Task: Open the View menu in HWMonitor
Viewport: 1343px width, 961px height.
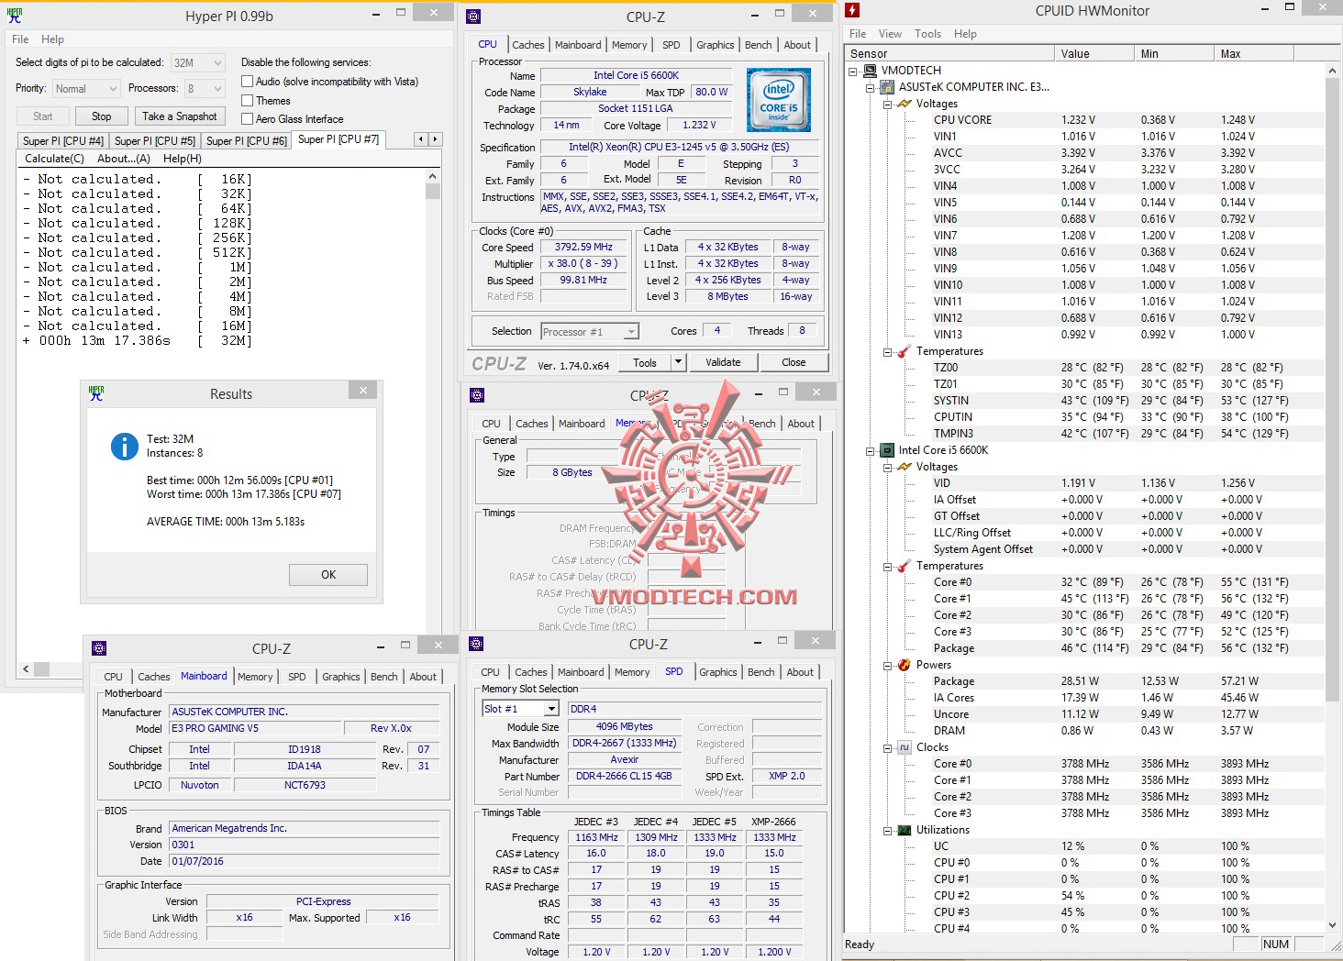Action: click(x=890, y=34)
